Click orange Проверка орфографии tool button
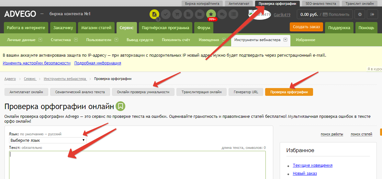Viewport: 382px width, 179px height. pos(289,92)
